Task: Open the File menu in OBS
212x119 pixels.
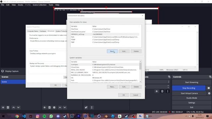Action: pyautogui.click(x=3, y=5)
